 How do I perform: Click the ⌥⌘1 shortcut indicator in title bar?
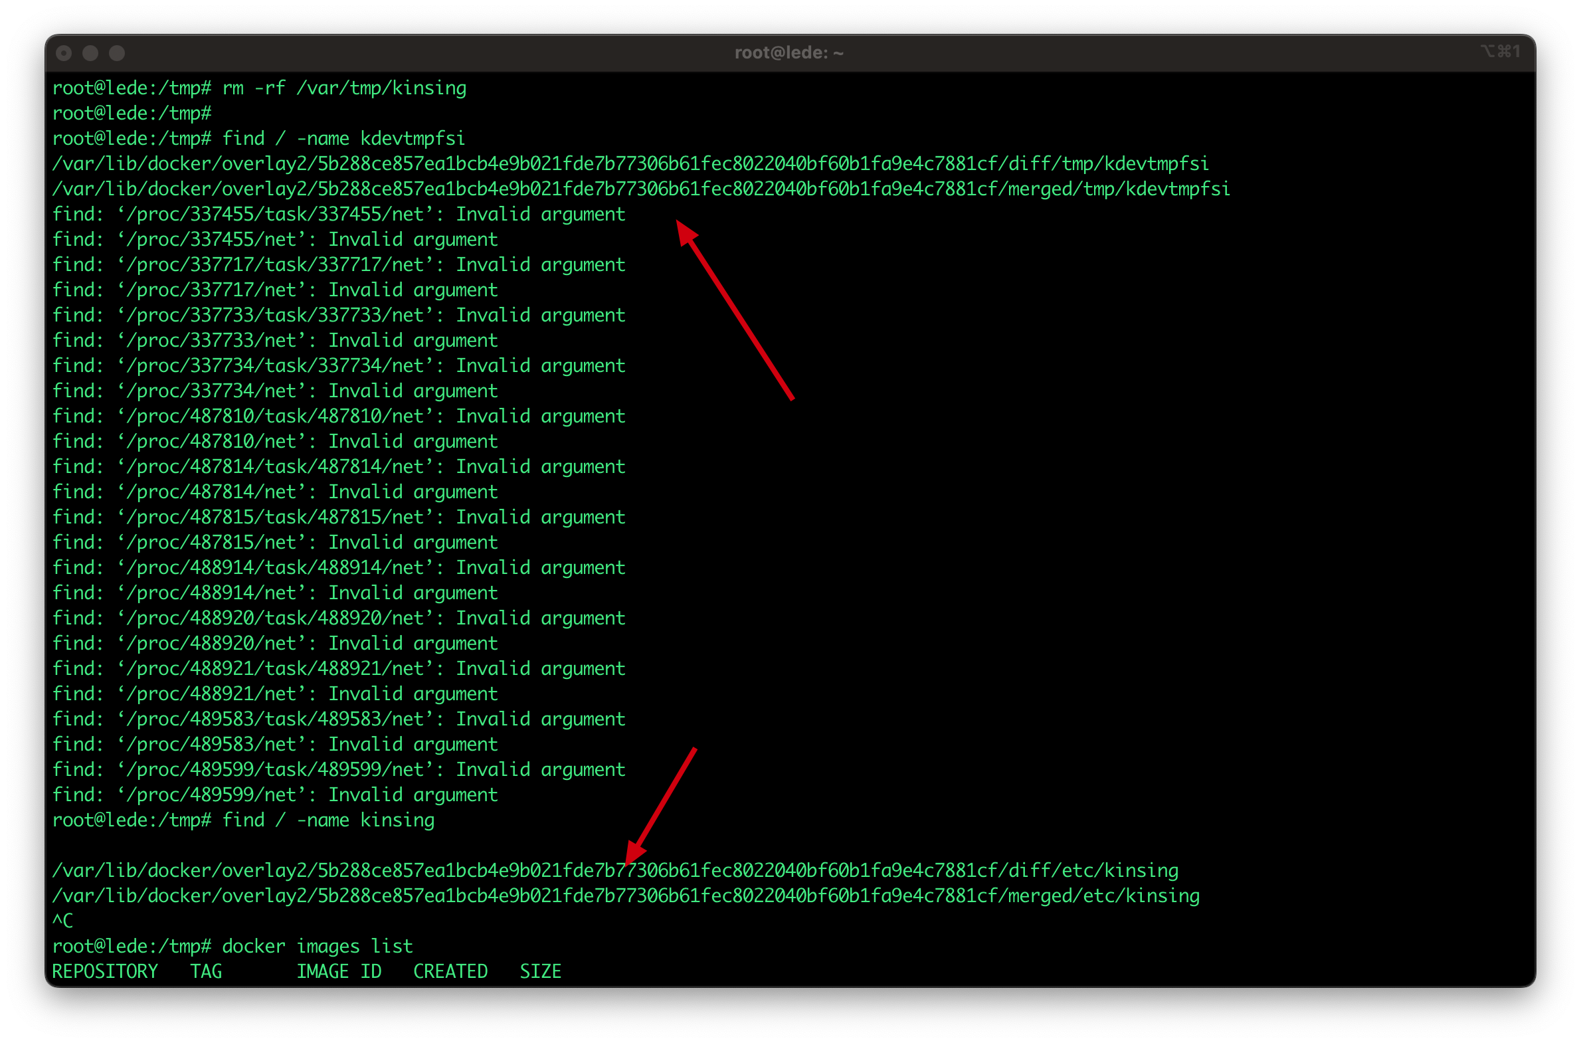click(1500, 52)
